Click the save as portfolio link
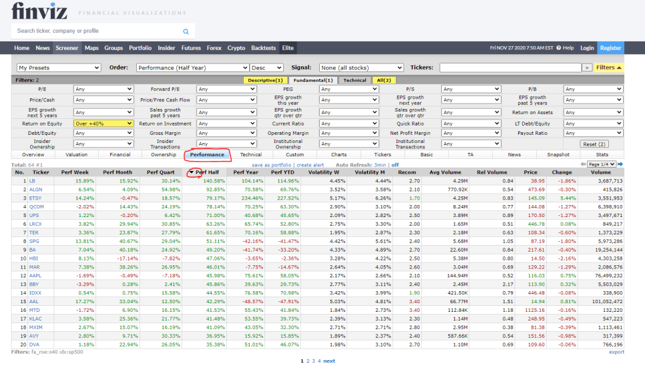Viewport: 645px width, 376px height. [271, 165]
